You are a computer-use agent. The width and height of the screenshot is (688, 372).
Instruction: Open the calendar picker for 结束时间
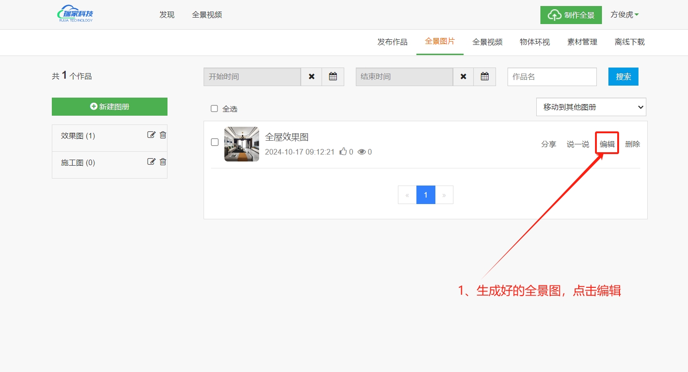(484, 77)
